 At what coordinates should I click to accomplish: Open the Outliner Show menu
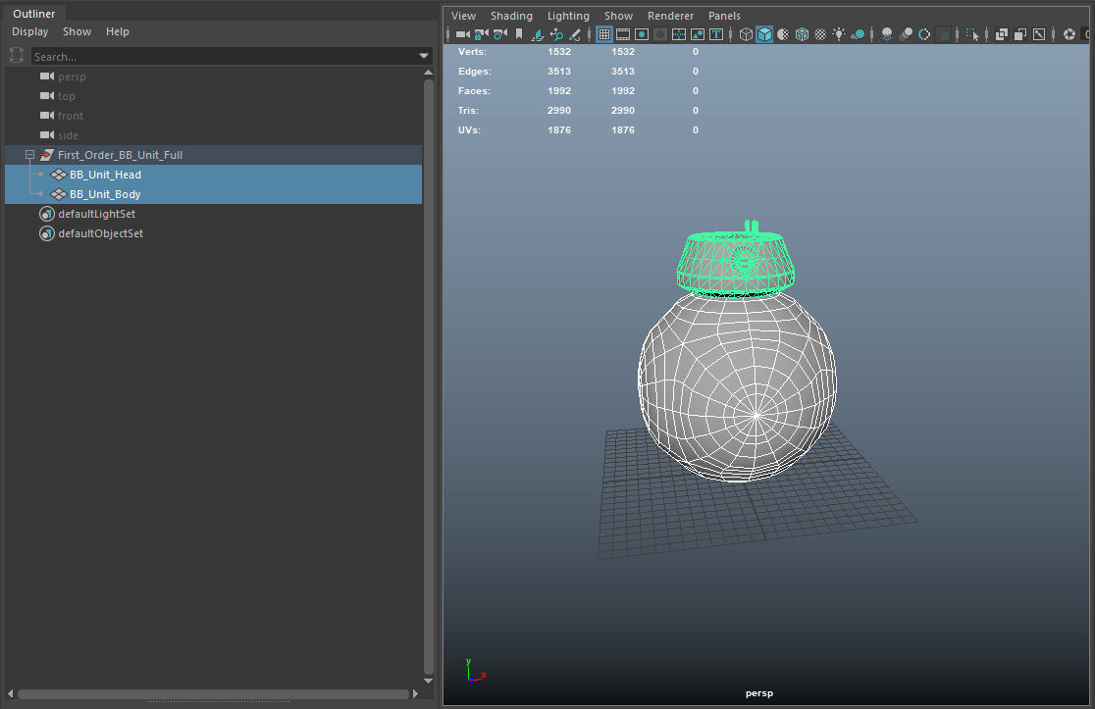click(x=77, y=31)
